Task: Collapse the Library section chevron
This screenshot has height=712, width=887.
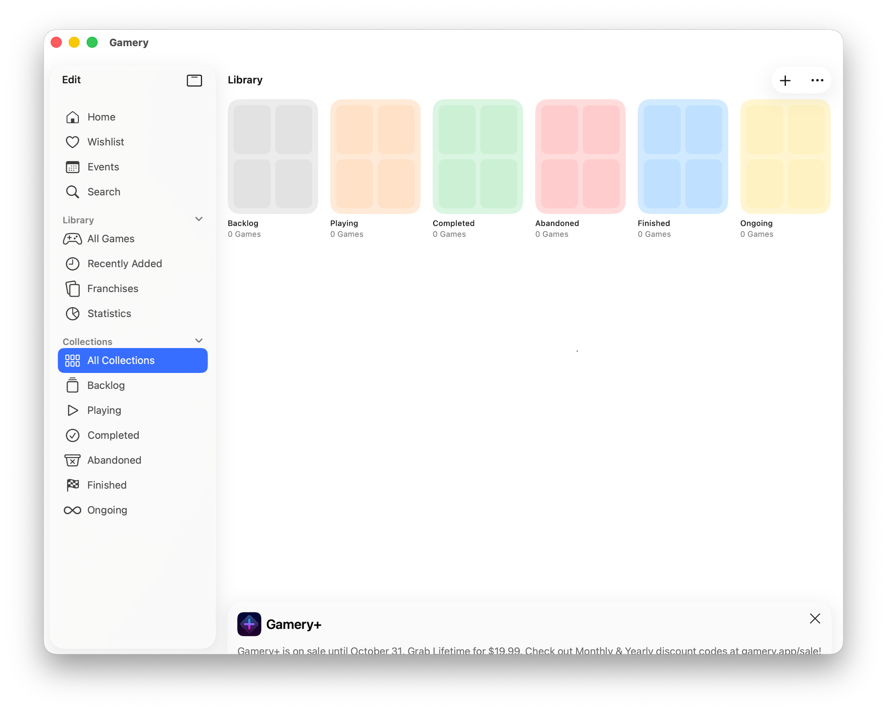Action: [x=199, y=219]
